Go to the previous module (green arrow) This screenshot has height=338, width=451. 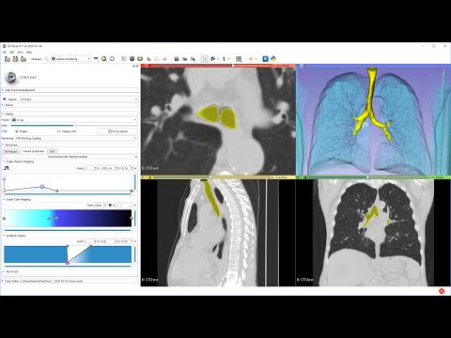click(x=103, y=59)
